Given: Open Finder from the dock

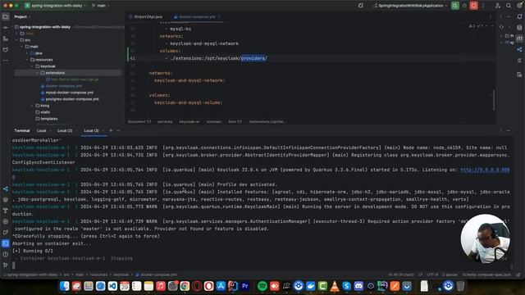Looking at the screenshot, I should (64, 286).
